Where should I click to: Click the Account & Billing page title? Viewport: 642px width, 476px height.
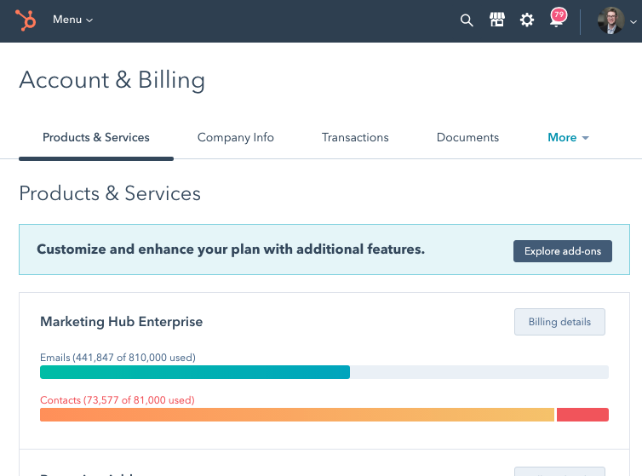point(112,80)
